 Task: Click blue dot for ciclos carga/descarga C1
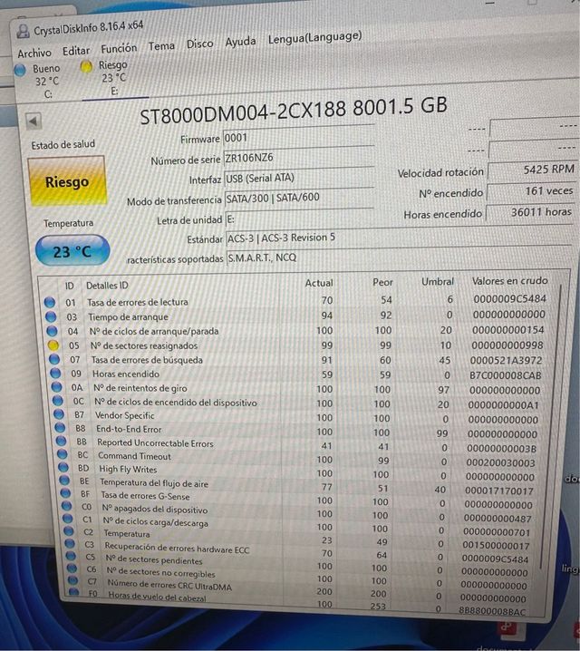68,519
